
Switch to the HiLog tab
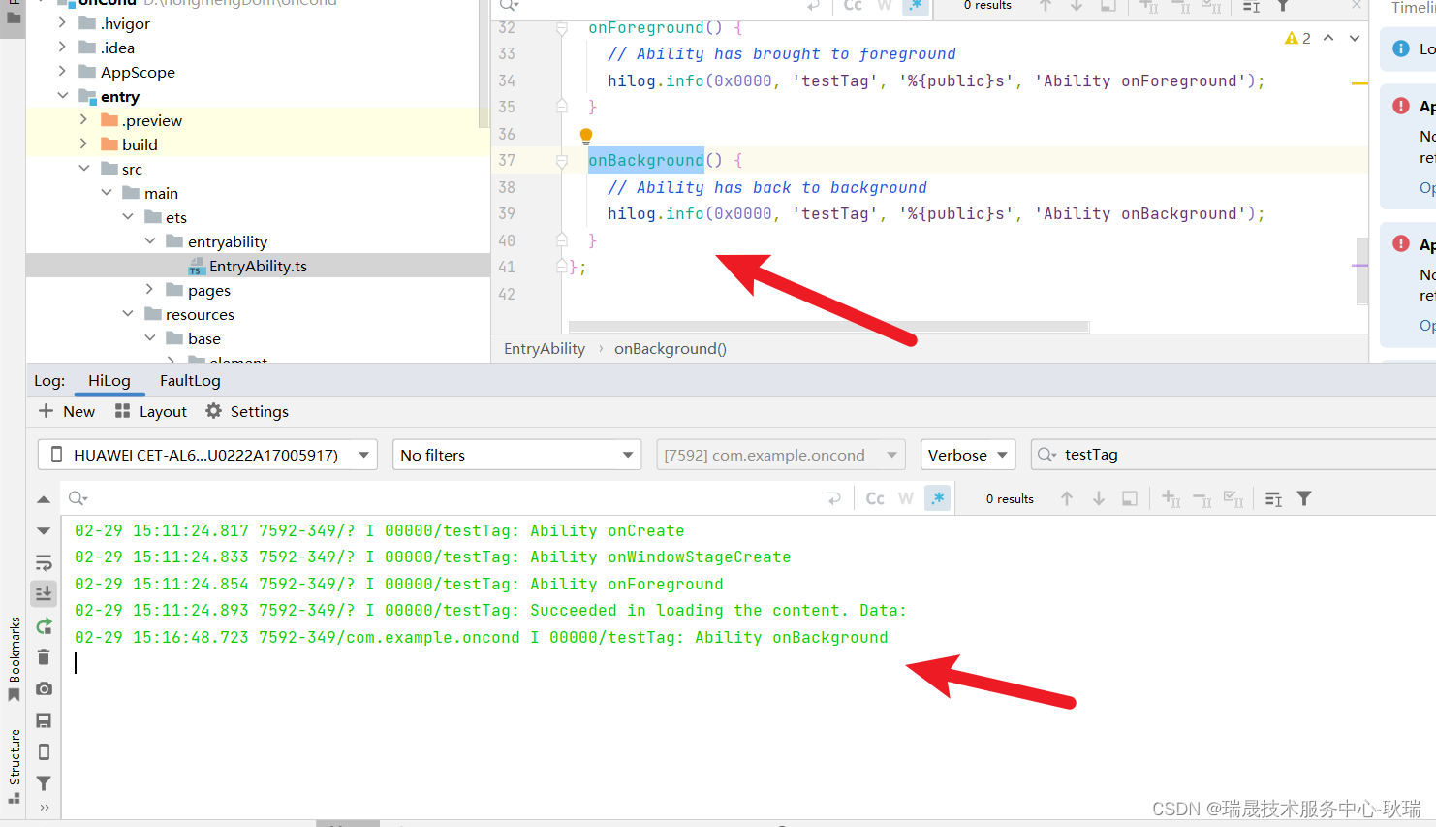pyautogui.click(x=109, y=381)
